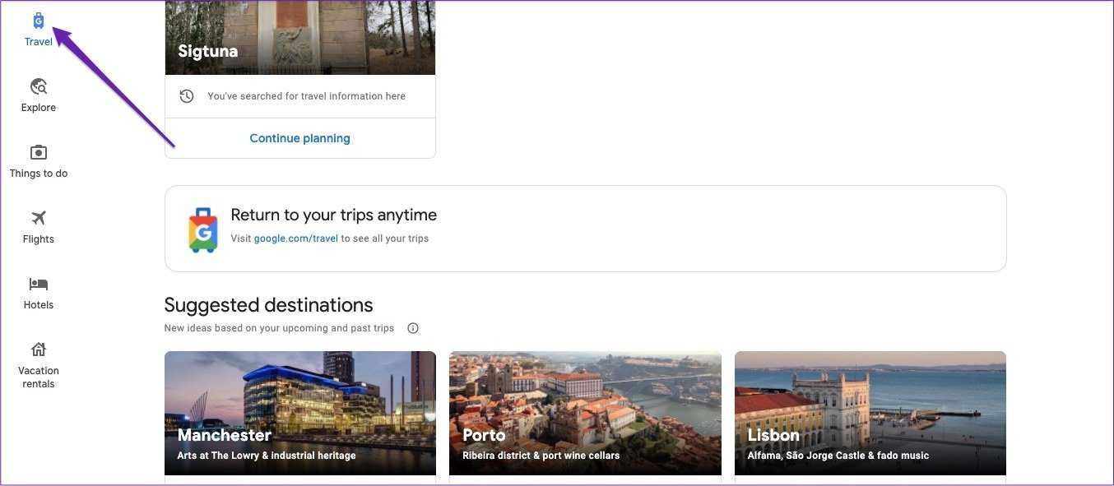Select the Things to do camera icon
Viewport: 1114px width, 486px height.
click(x=39, y=152)
